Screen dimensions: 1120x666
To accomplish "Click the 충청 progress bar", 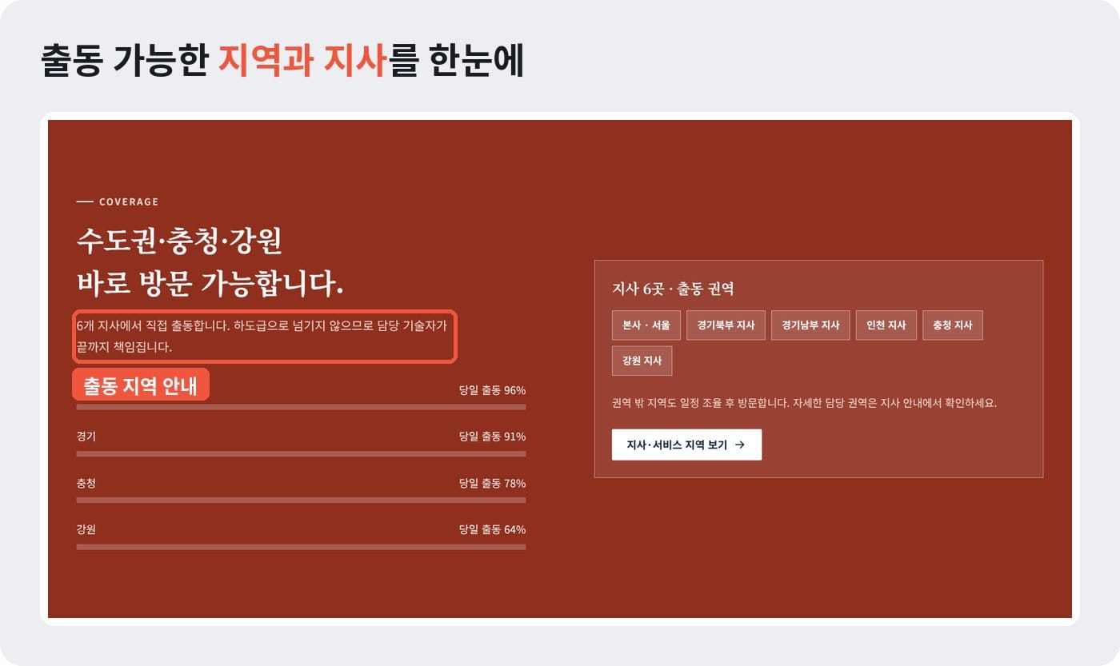I will point(301,500).
